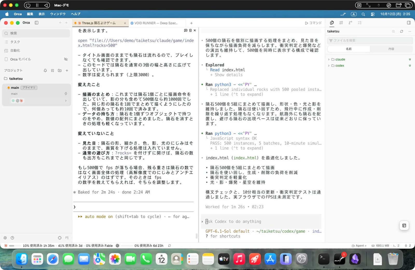
Task: Open a new tab with plus button
Action: 191,23
